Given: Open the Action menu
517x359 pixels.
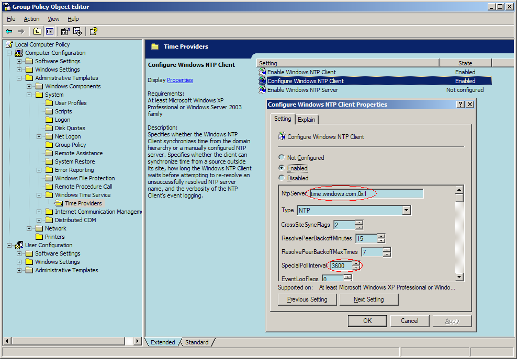Looking at the screenshot, I should coord(31,19).
